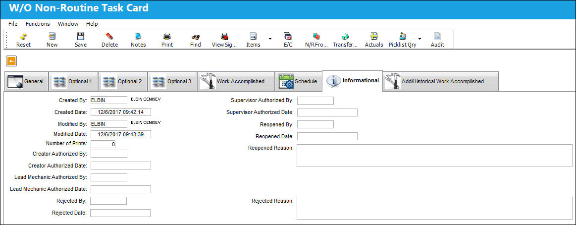Screen dimensions: 576x225
Task: Switch to the General tab
Action: pos(26,81)
